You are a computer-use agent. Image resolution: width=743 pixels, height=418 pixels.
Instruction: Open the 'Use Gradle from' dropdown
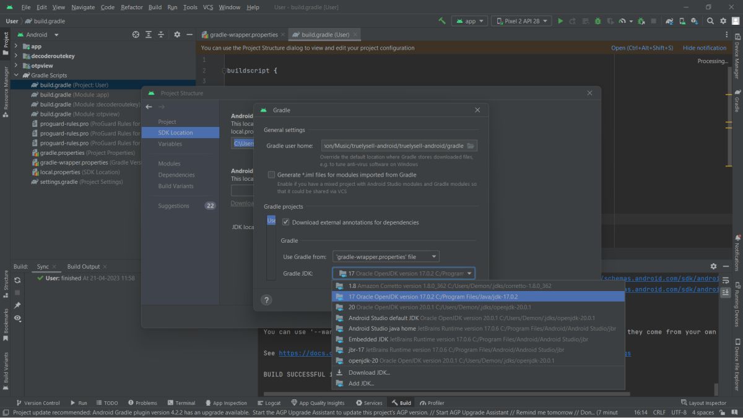386,256
